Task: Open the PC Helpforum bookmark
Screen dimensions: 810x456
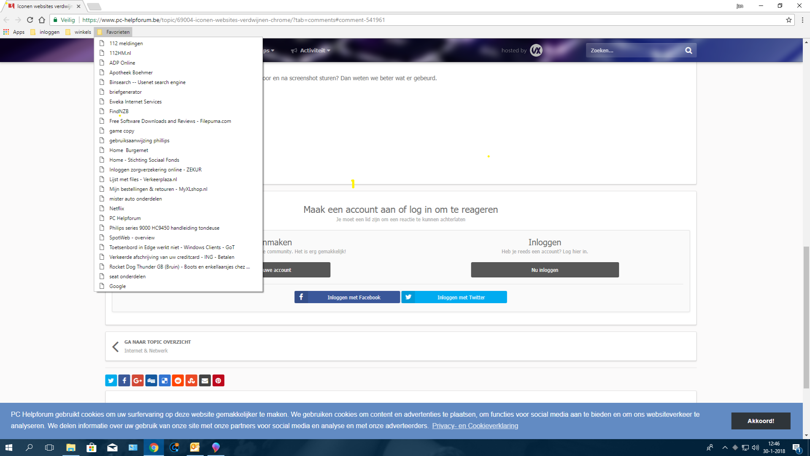Action: [178, 218]
